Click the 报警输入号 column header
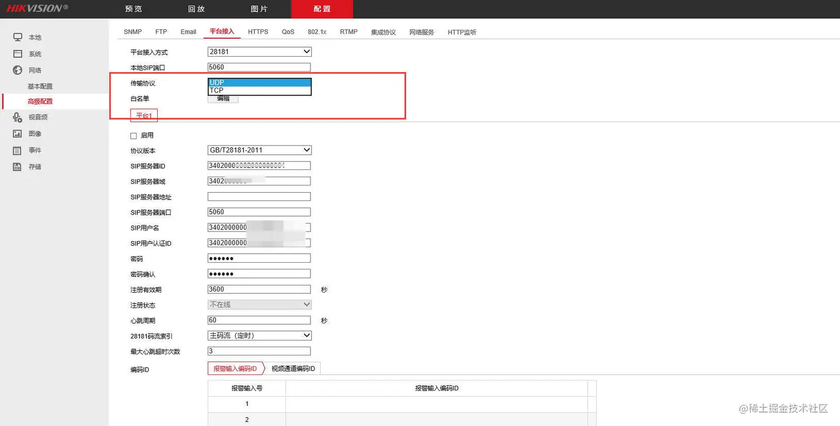The height and width of the screenshot is (426, 840). tap(247, 388)
